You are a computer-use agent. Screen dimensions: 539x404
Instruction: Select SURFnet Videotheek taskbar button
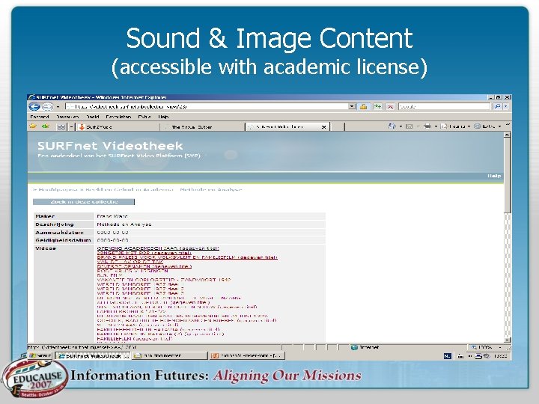[x=93, y=355]
